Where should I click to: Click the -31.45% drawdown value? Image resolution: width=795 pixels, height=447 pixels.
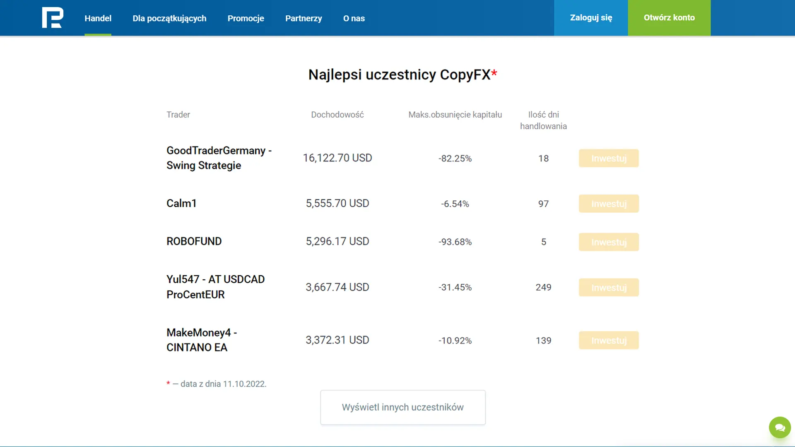click(455, 287)
